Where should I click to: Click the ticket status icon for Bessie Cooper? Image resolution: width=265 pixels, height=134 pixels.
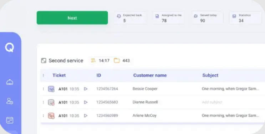pyautogui.click(x=51, y=89)
